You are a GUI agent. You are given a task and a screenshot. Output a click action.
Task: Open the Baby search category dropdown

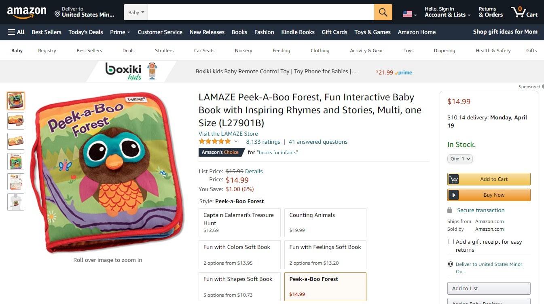(136, 13)
